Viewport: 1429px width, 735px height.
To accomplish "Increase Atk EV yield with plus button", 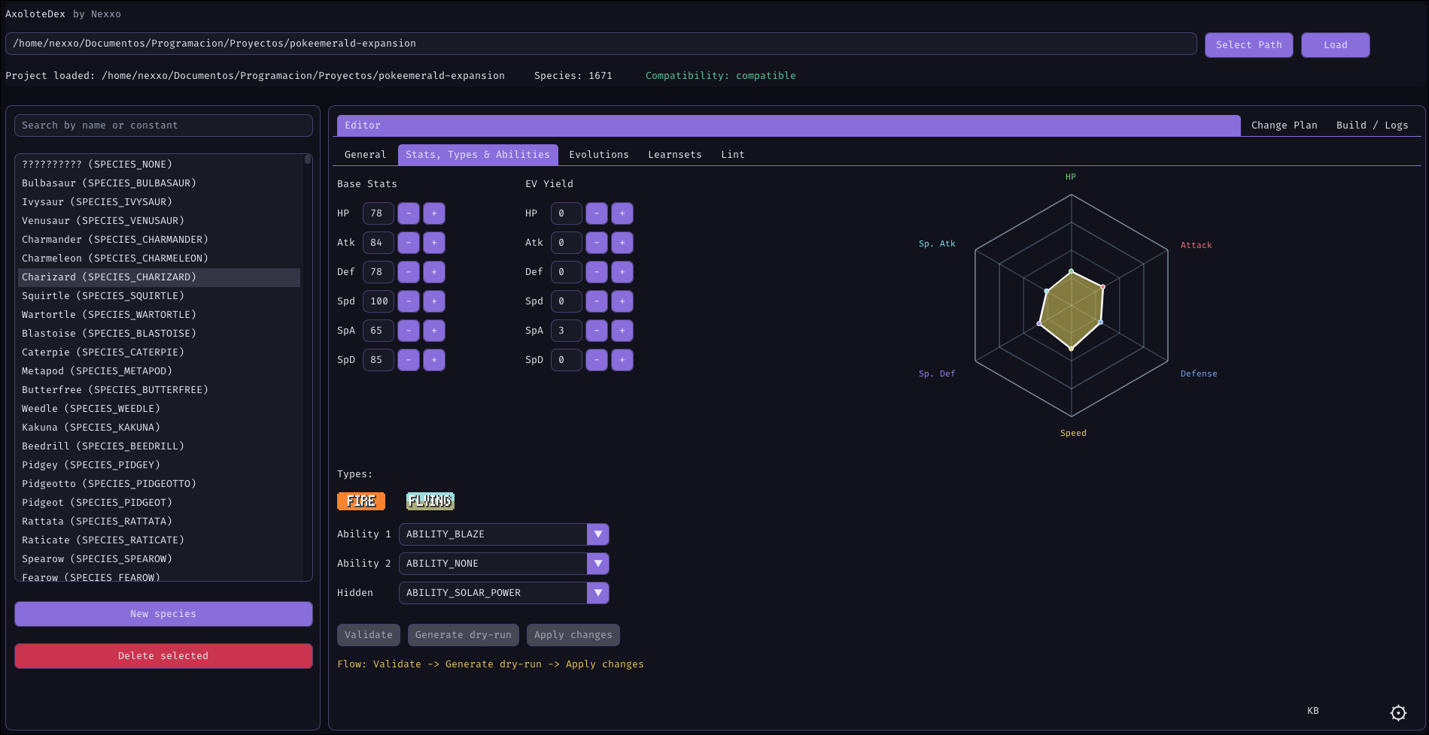I will point(622,243).
